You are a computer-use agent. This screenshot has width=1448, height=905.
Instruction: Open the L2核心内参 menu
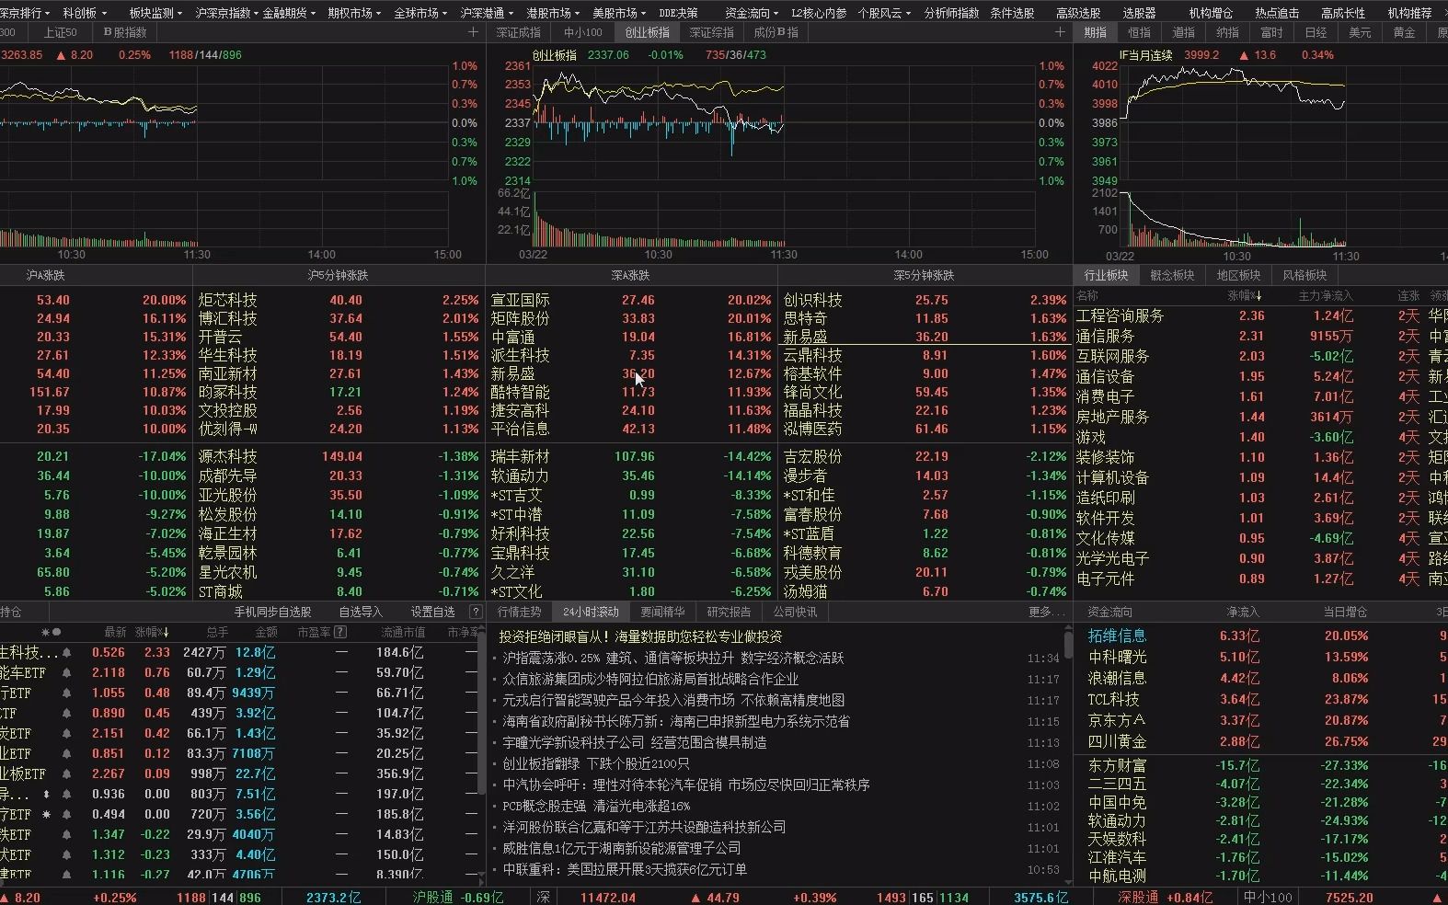click(x=819, y=13)
